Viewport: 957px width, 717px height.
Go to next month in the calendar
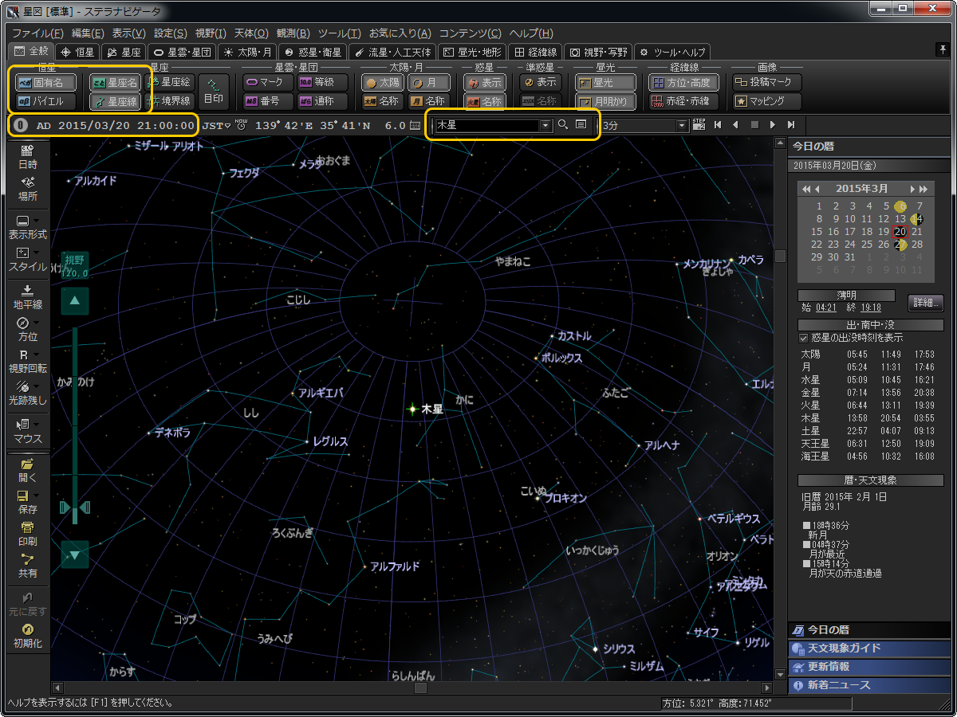913,189
